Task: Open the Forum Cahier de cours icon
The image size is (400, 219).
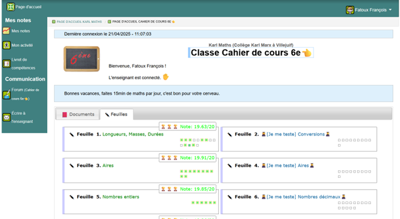Action: pos(6,95)
